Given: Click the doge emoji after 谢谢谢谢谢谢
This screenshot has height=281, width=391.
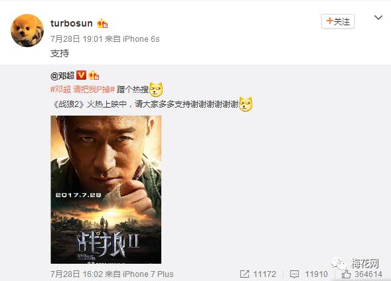Looking at the screenshot, I should coord(246,104).
